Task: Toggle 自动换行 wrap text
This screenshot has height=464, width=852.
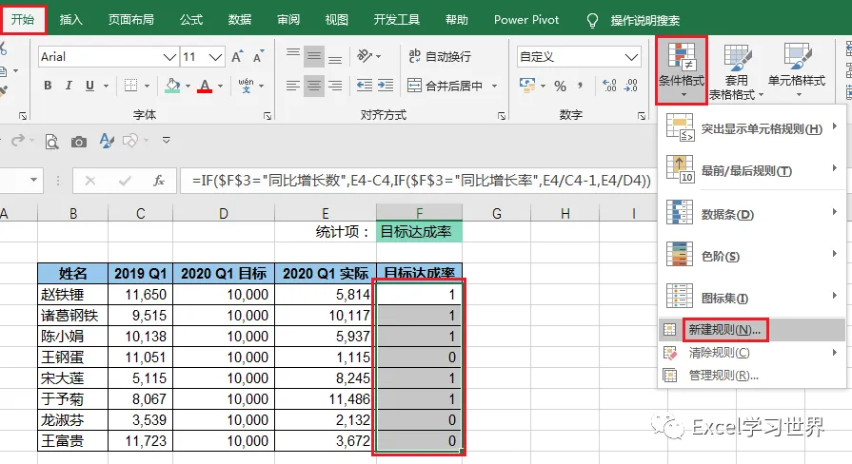Action: 440,56
